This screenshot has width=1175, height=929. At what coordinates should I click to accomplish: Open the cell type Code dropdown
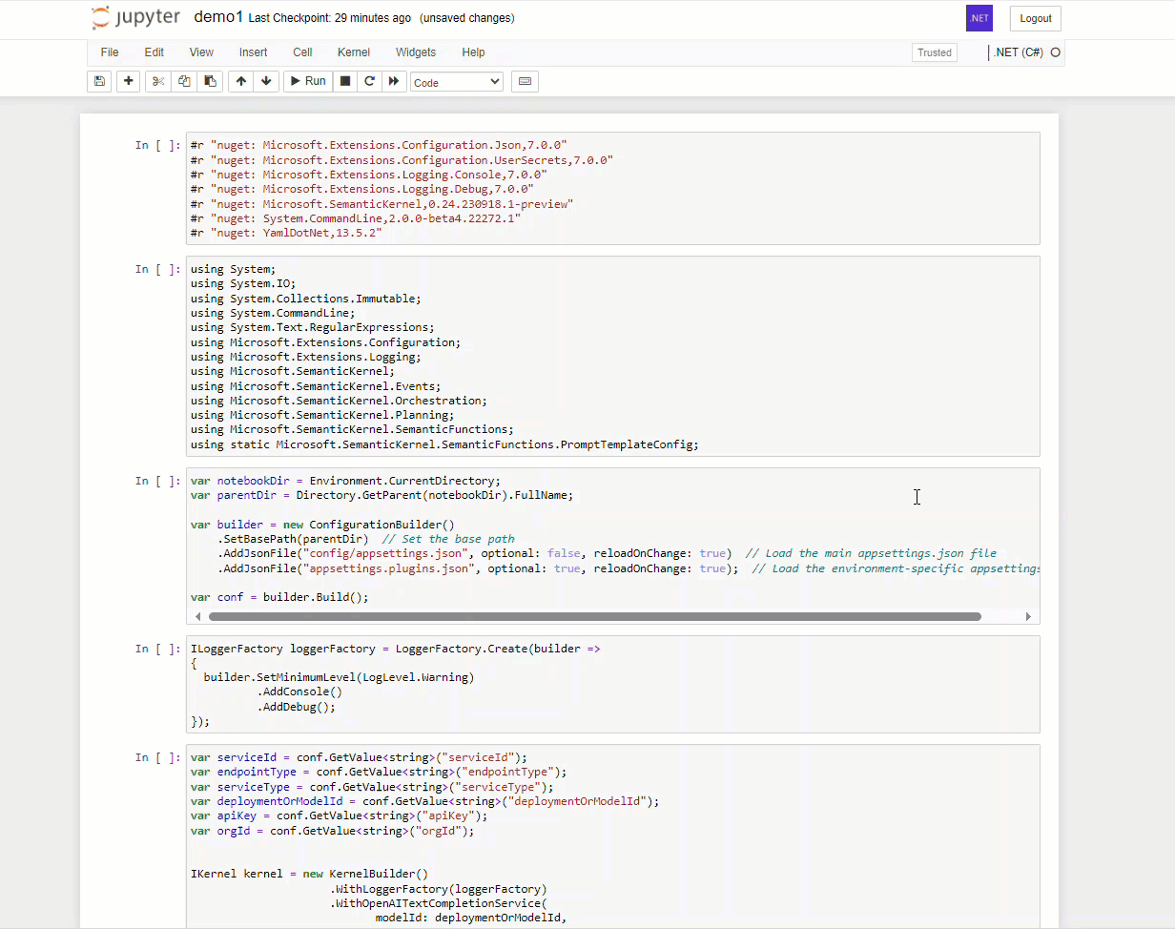(x=457, y=82)
